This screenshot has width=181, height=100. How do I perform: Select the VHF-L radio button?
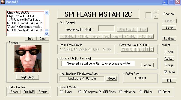coord(61,50)
